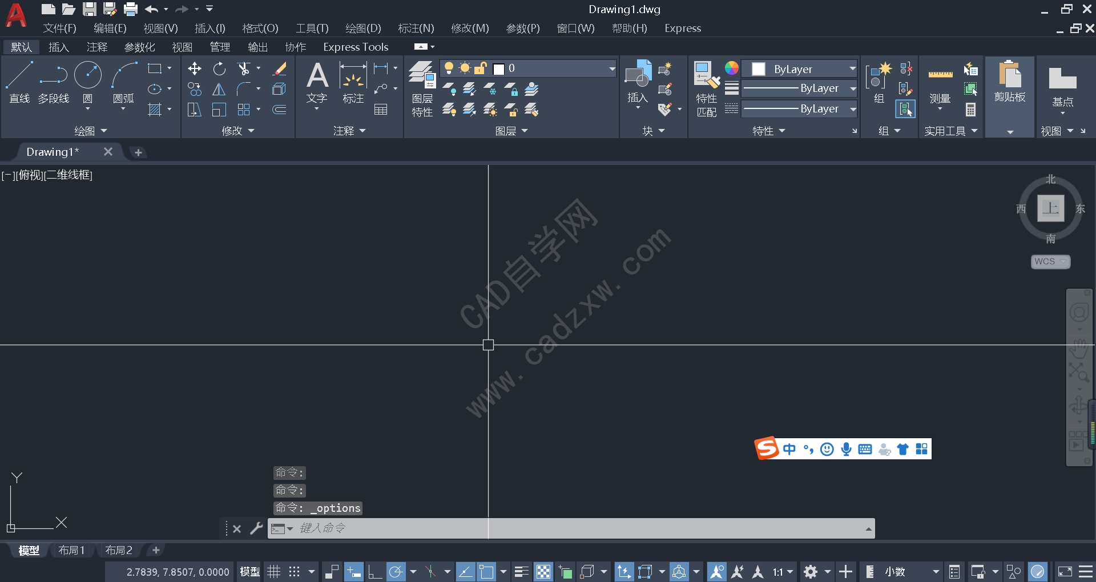Switch to the Express Tools ribbon tab
The image size is (1096, 582).
click(x=356, y=47)
